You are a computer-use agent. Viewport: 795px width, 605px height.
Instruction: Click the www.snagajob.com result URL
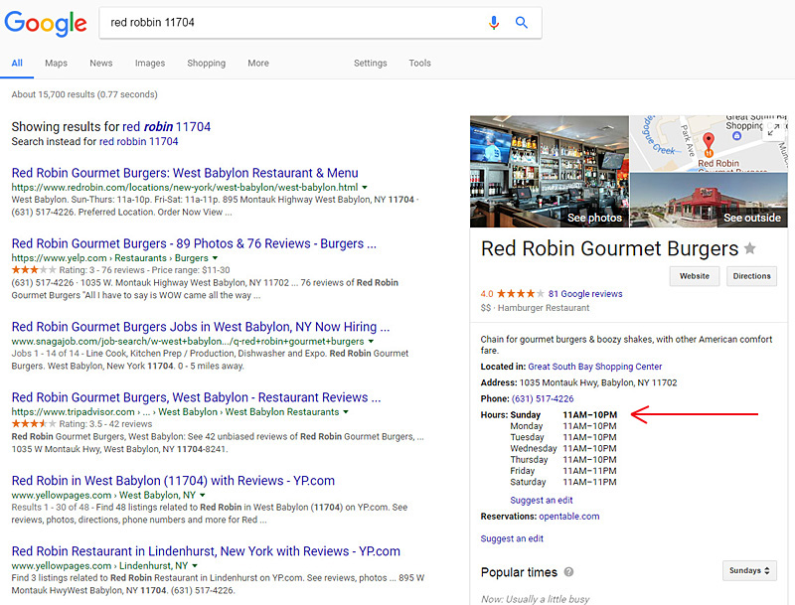(188, 341)
